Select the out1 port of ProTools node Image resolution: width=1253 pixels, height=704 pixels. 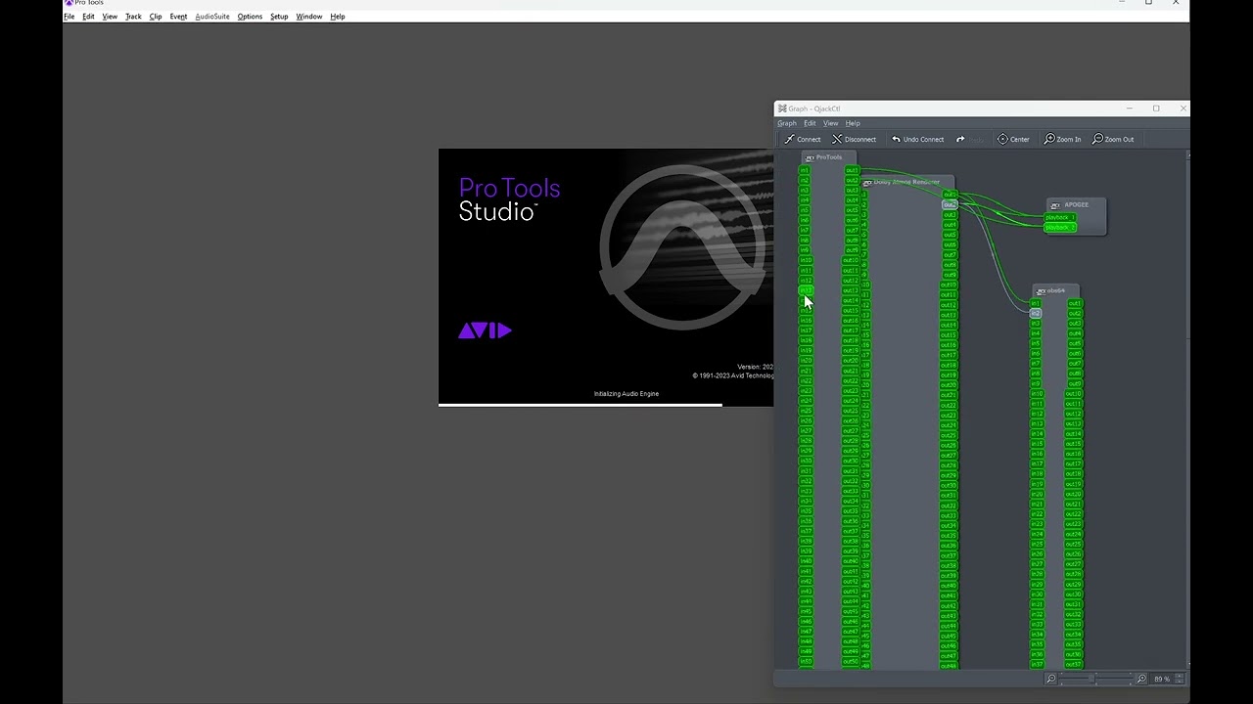(x=852, y=170)
